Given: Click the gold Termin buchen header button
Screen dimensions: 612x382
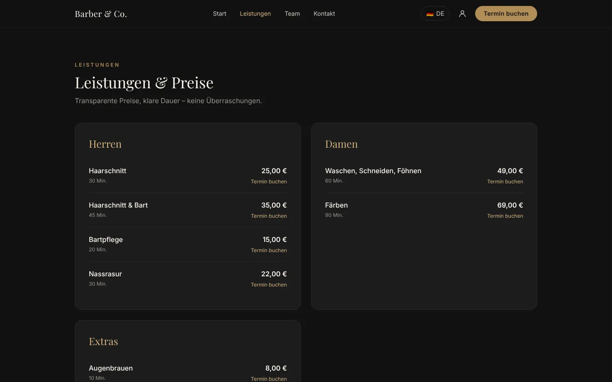Looking at the screenshot, I should click(506, 14).
